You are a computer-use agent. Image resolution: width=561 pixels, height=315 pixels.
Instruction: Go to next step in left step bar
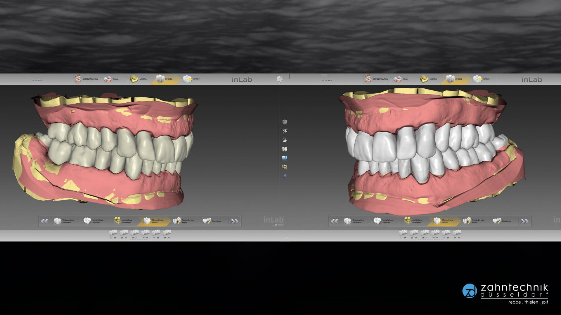coord(234,221)
